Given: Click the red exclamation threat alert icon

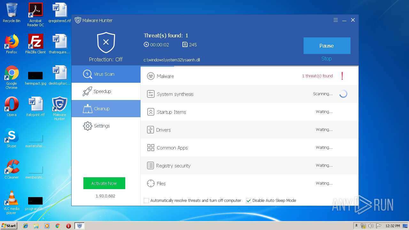Looking at the screenshot, I should point(342,76).
